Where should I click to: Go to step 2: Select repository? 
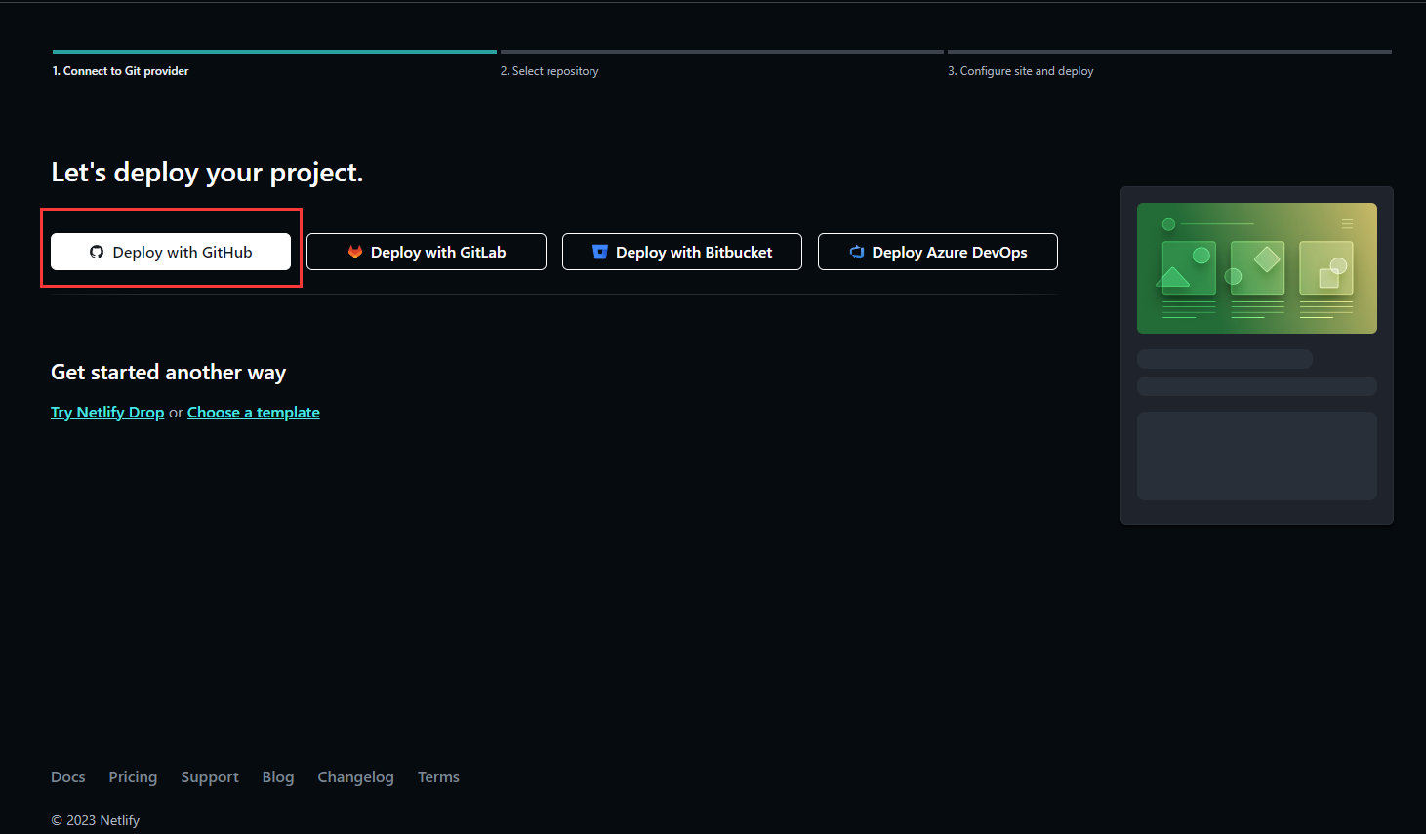(549, 70)
